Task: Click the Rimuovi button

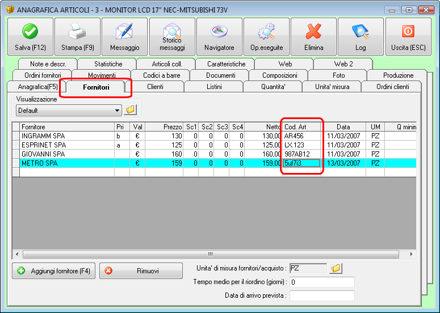Action: tap(141, 270)
